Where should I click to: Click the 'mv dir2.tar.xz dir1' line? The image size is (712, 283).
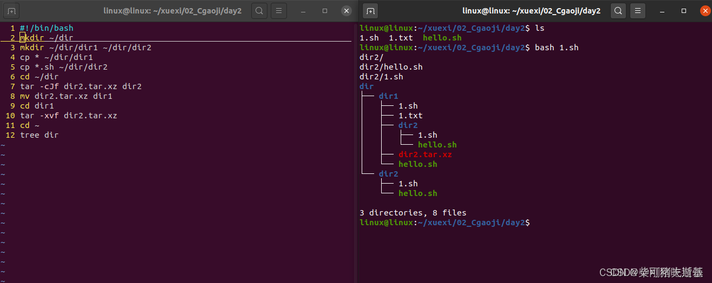(66, 96)
